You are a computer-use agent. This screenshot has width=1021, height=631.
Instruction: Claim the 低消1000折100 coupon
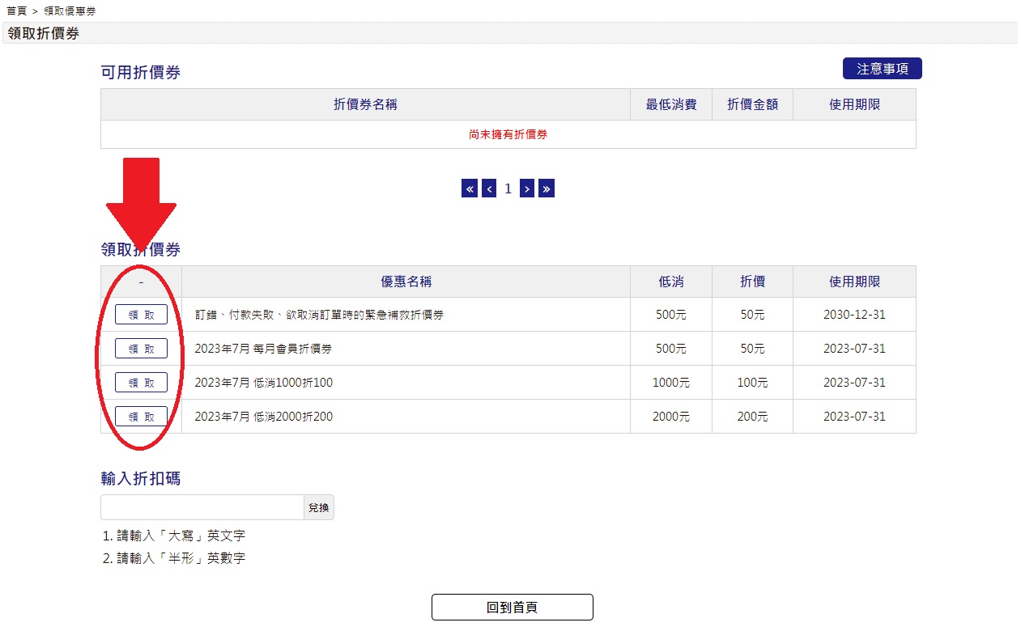tap(141, 383)
